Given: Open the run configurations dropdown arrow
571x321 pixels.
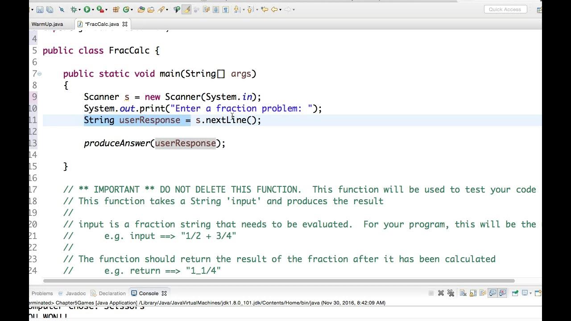Looking at the screenshot, I should click(x=93, y=10).
